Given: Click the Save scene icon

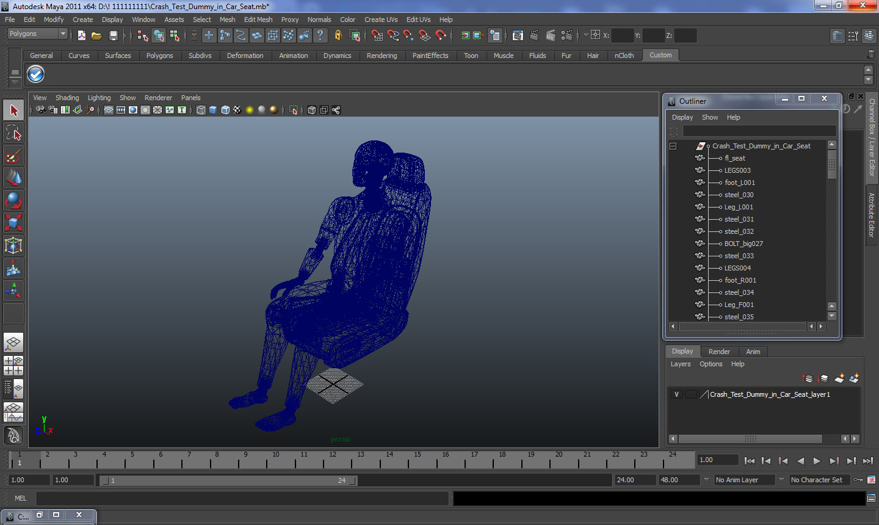Looking at the screenshot, I should pos(113,36).
